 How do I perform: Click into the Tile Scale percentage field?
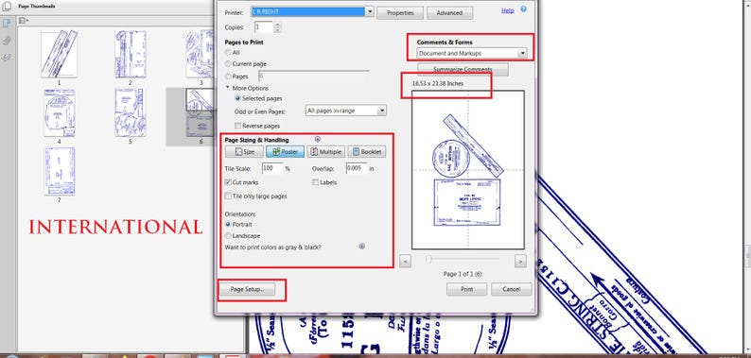[x=272, y=168]
